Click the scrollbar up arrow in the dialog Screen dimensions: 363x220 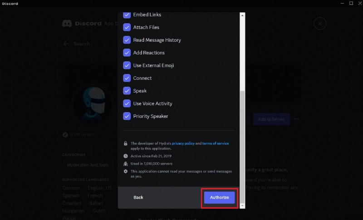pyautogui.click(x=242, y=15)
